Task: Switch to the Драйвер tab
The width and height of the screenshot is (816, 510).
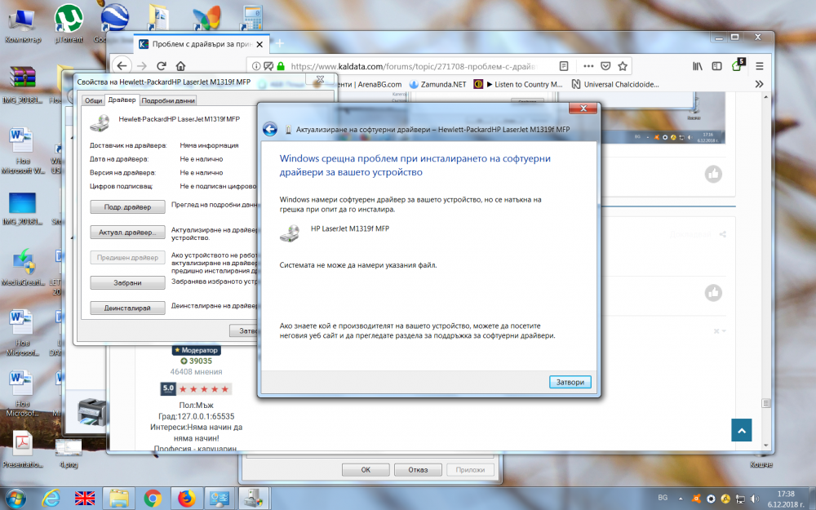Action: coord(122,100)
